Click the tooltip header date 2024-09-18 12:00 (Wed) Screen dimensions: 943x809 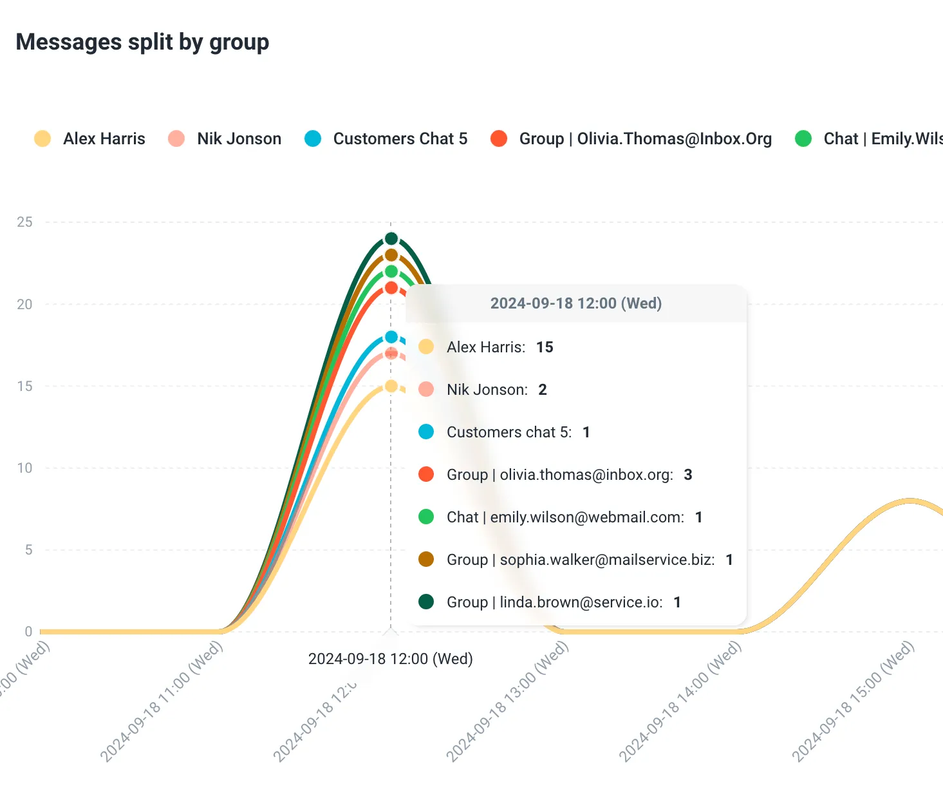pos(576,303)
